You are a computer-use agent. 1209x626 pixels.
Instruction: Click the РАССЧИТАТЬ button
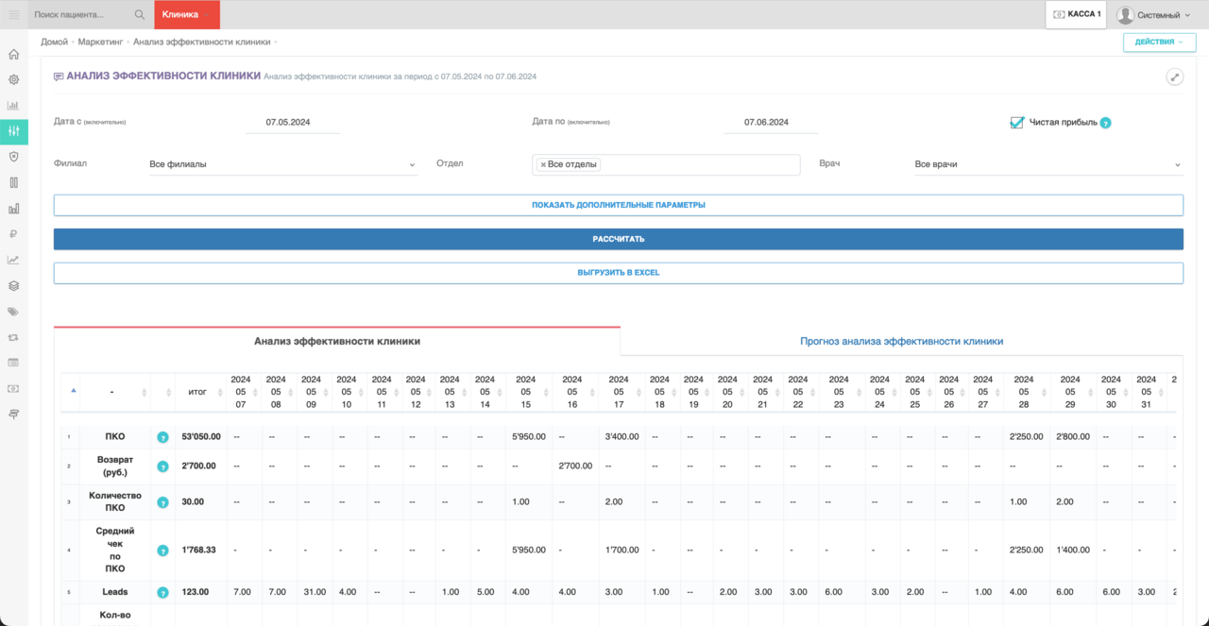click(619, 239)
